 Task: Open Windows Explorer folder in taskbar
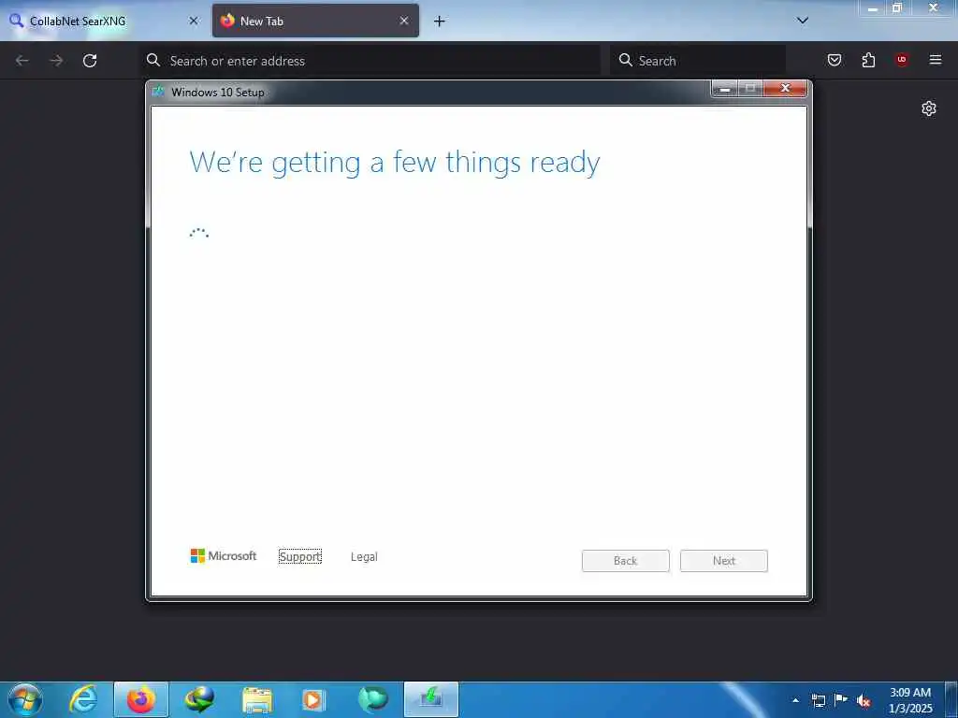(256, 699)
